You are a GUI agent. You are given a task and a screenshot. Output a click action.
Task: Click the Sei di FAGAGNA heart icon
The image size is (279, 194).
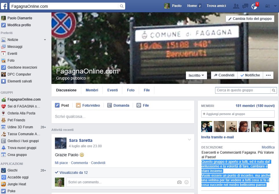(3, 106)
